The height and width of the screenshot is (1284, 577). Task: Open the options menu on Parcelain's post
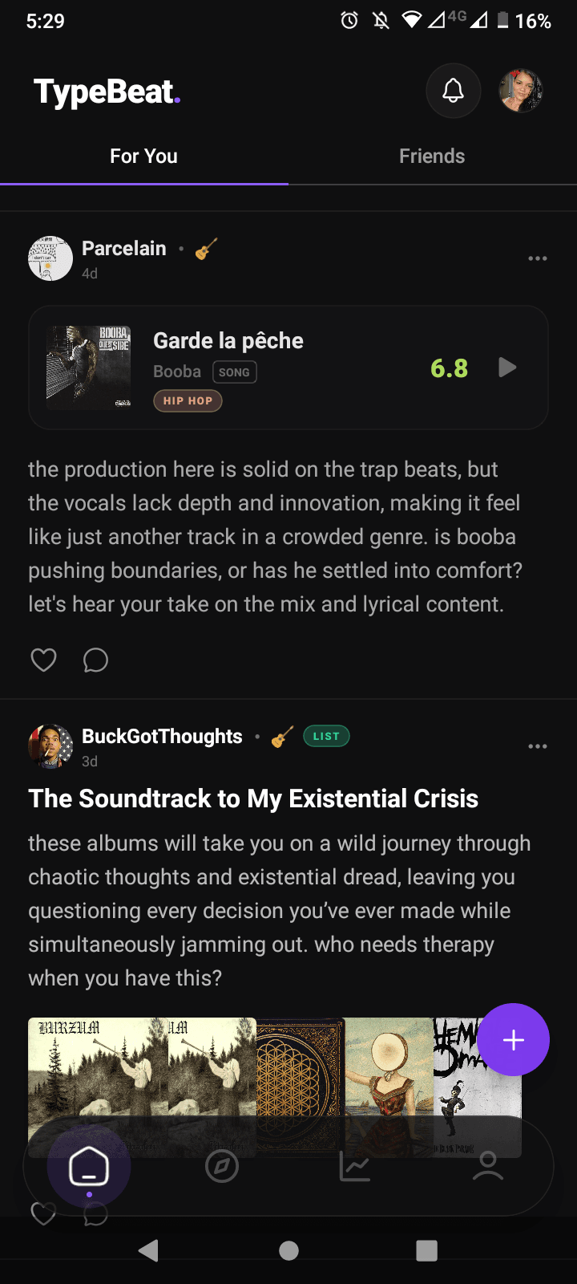[538, 258]
